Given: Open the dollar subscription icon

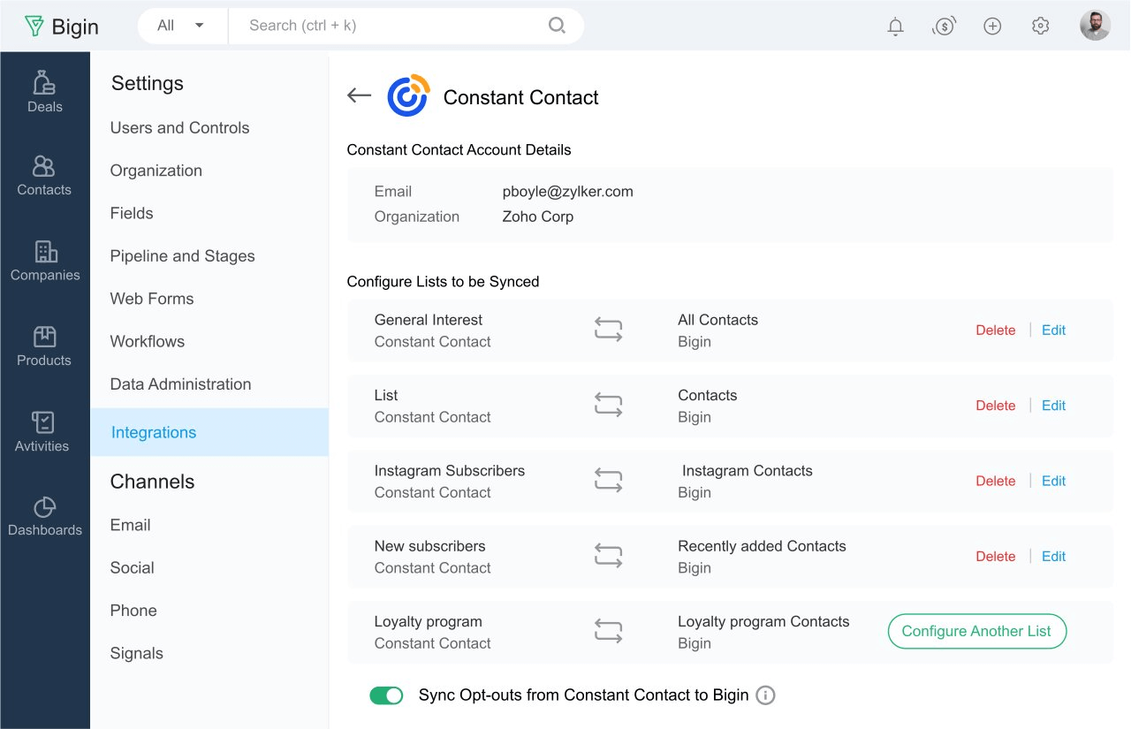Looking at the screenshot, I should tap(944, 27).
